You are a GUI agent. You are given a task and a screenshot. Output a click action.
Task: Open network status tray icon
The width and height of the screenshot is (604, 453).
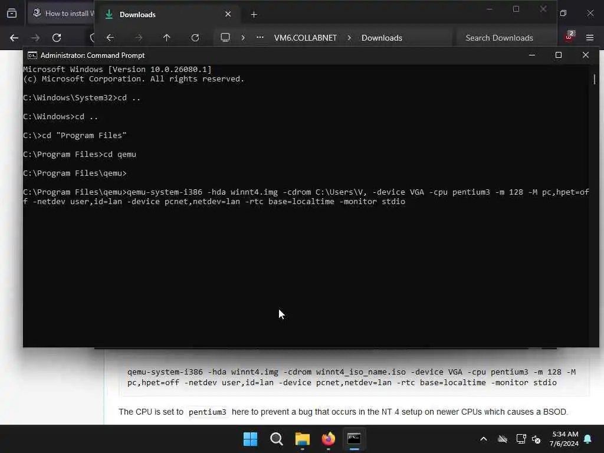pos(521,439)
